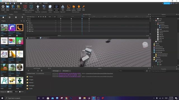Select the Moon Animator plugin thumbnail in Toolbox
Screen dimensions: 179x100
(x=20, y=27)
